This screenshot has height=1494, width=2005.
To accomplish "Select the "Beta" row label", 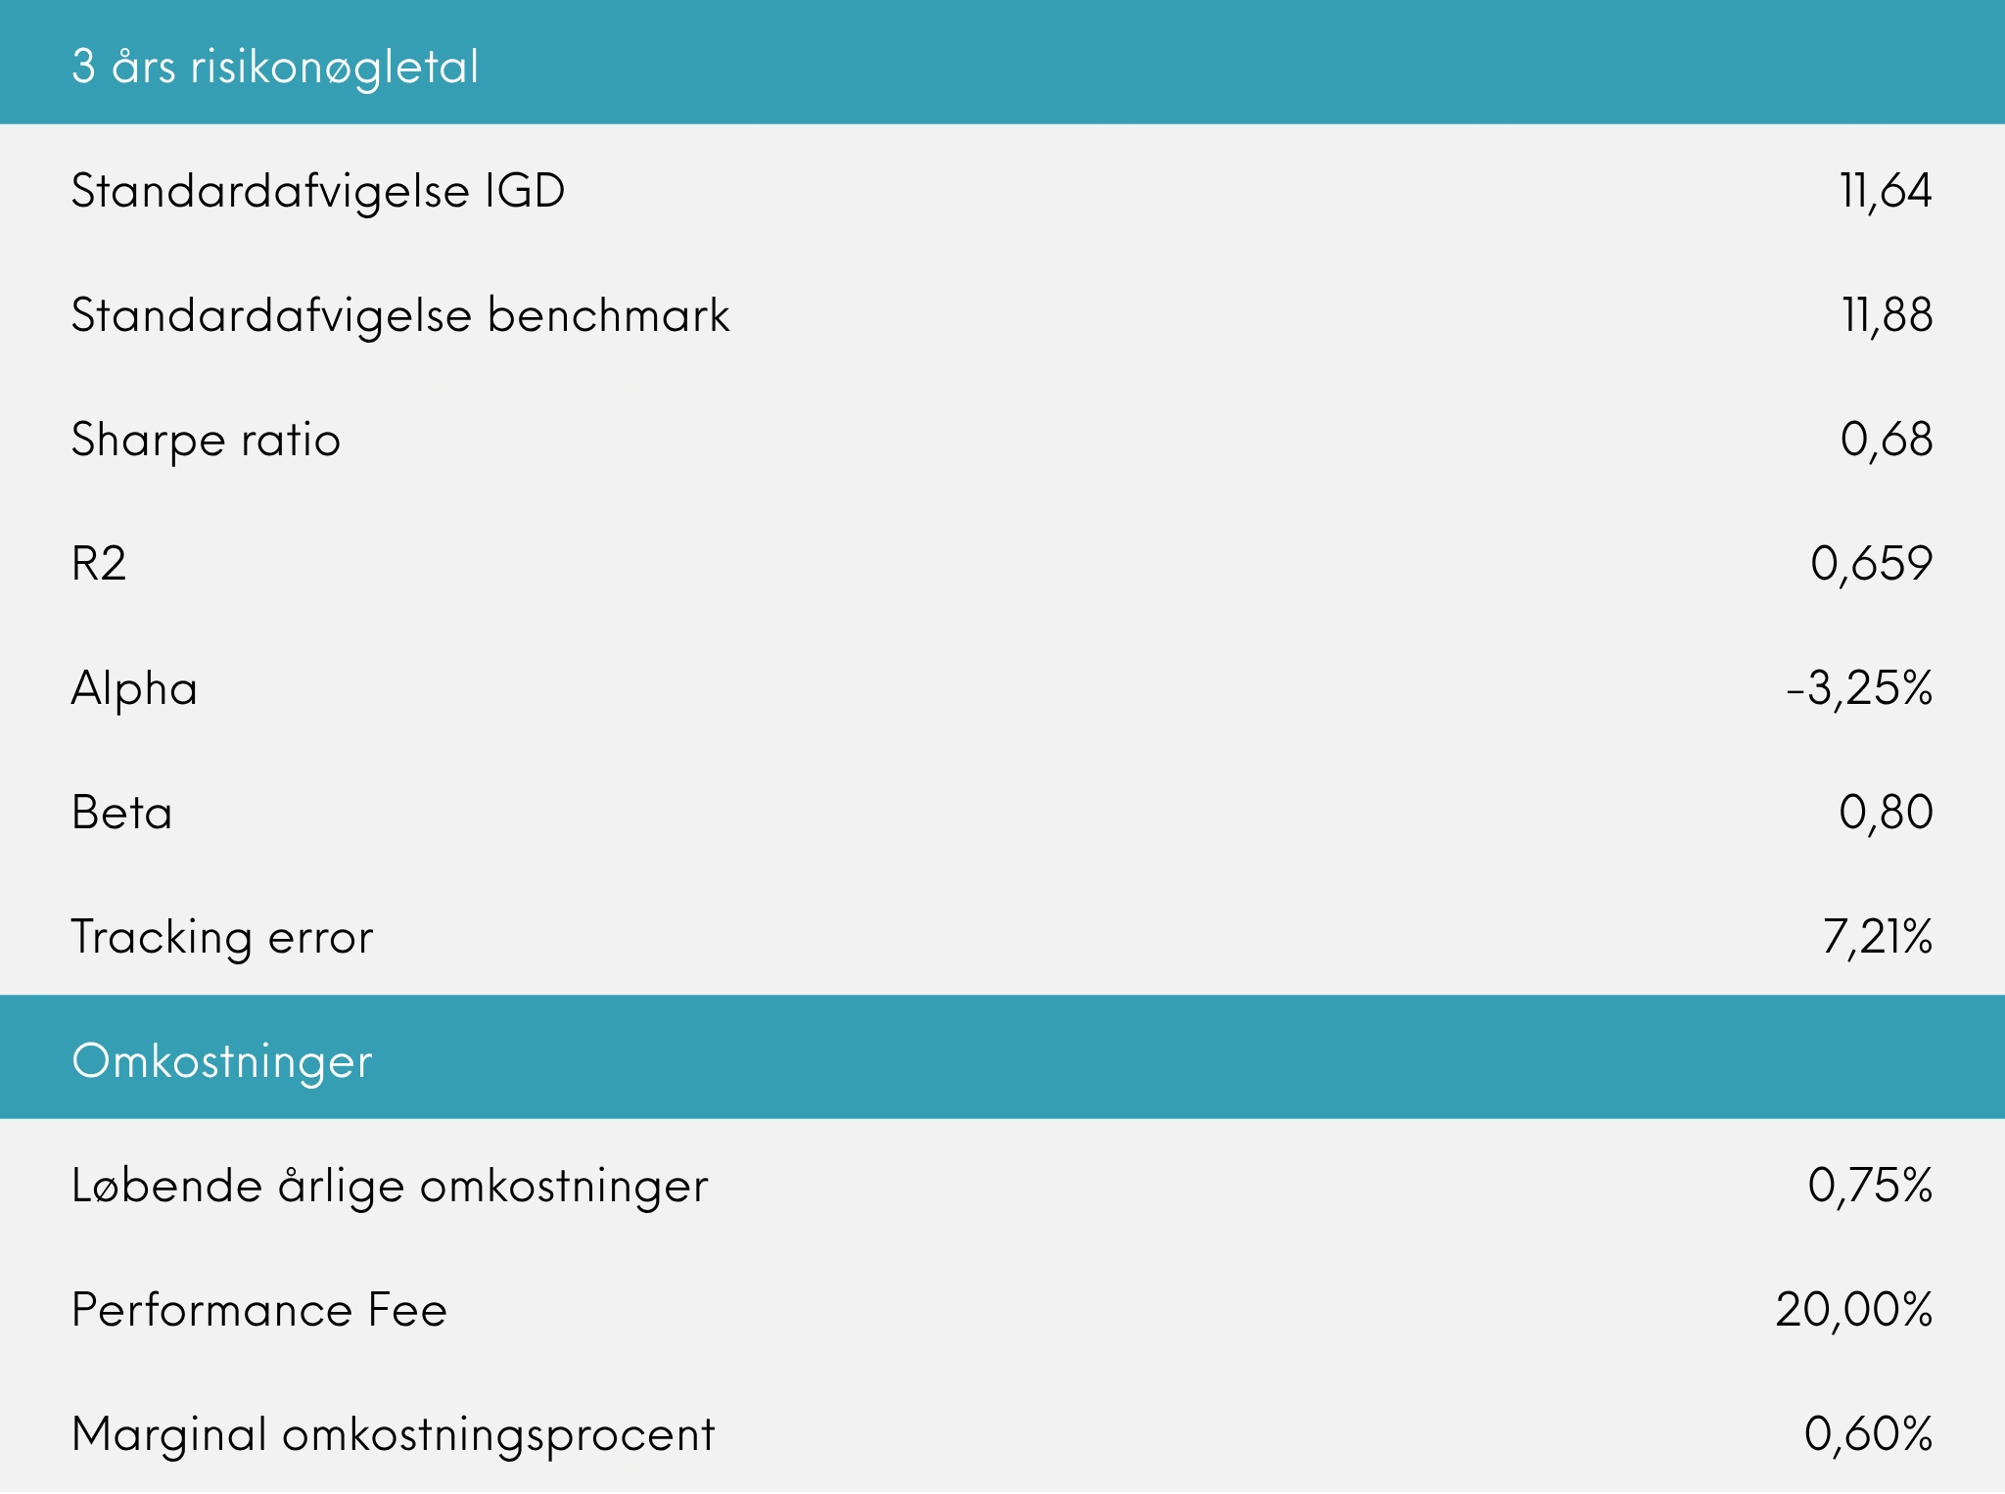I will pos(122,813).
